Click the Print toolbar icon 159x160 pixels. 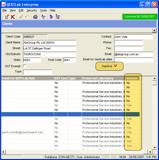tap(35, 17)
